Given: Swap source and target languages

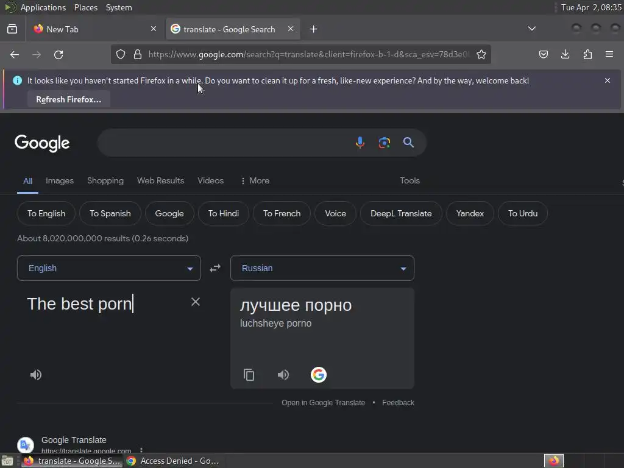Looking at the screenshot, I should (x=215, y=268).
